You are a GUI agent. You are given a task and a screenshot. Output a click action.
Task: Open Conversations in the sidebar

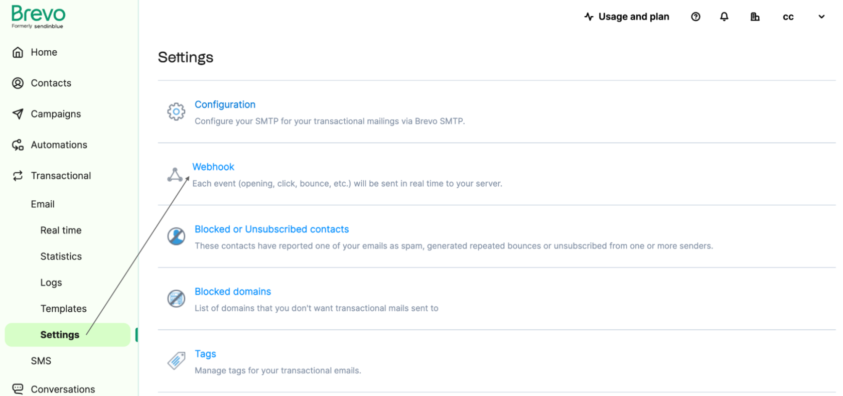pyautogui.click(x=62, y=389)
